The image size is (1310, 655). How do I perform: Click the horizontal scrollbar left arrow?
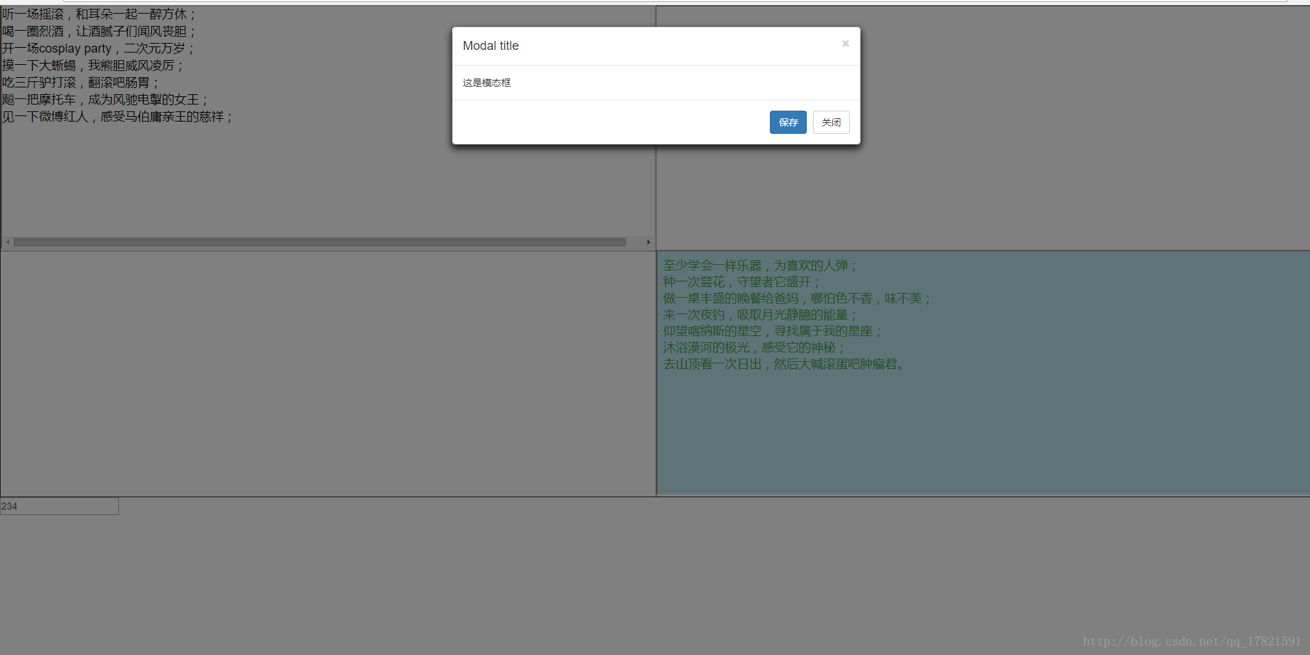point(8,242)
